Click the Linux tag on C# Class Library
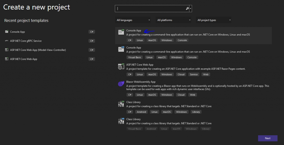 pos(154,112)
